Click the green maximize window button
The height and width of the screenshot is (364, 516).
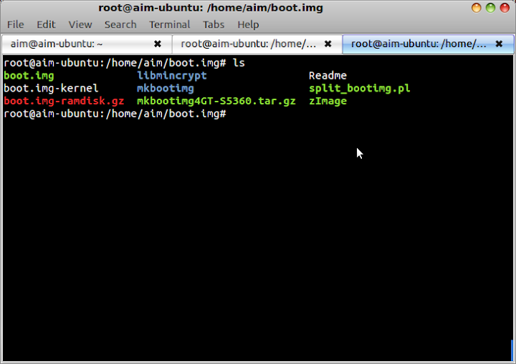tap(491, 8)
